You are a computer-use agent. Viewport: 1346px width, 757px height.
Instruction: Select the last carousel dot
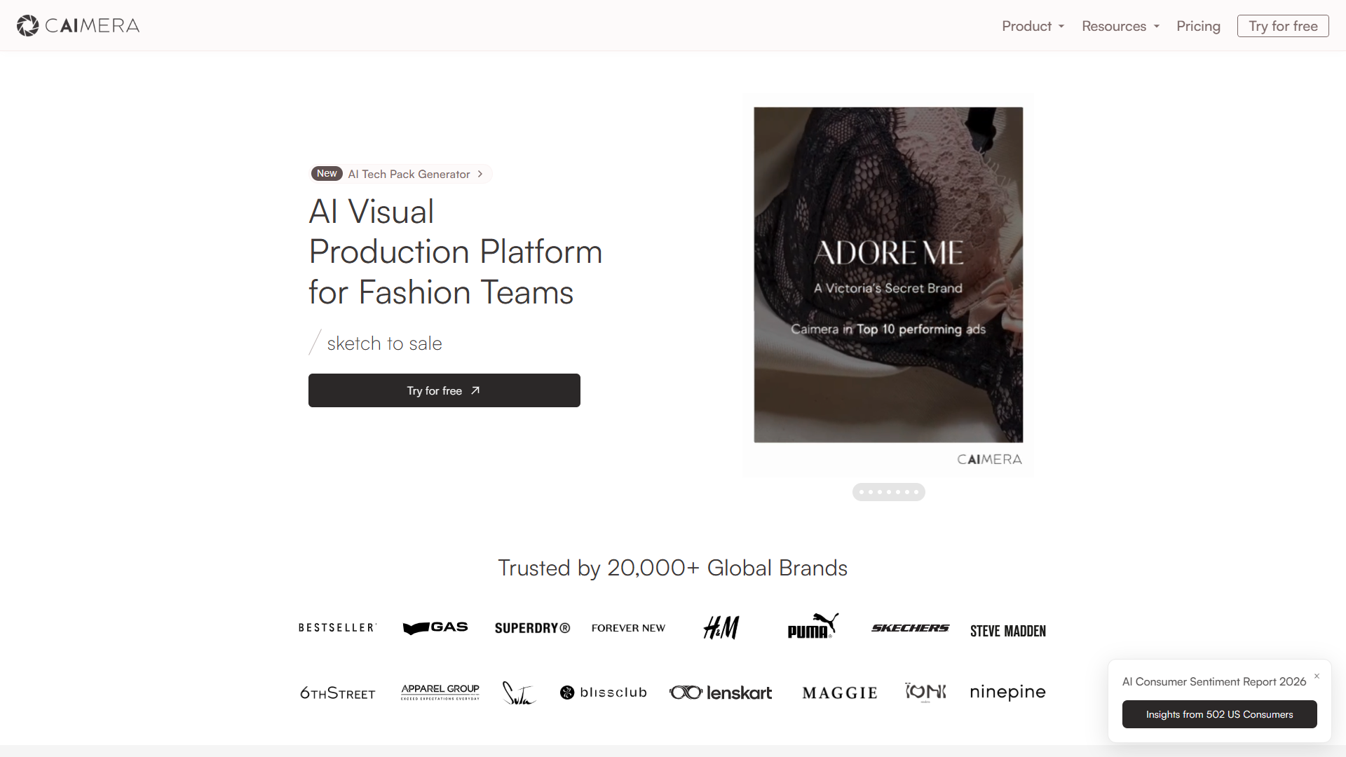pyautogui.click(x=916, y=492)
